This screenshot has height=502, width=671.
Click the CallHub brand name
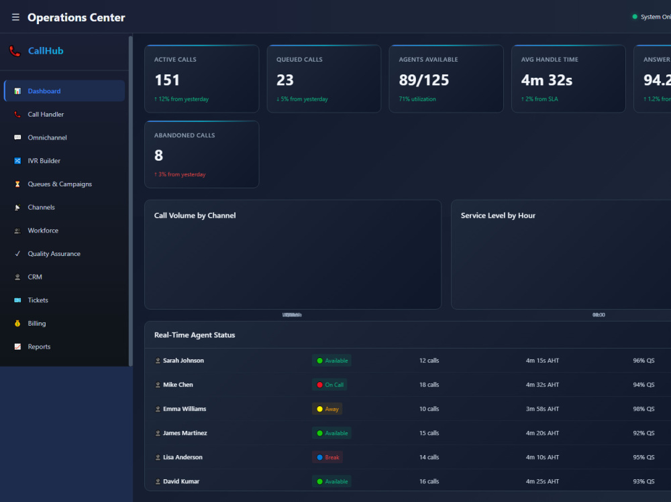coord(46,51)
